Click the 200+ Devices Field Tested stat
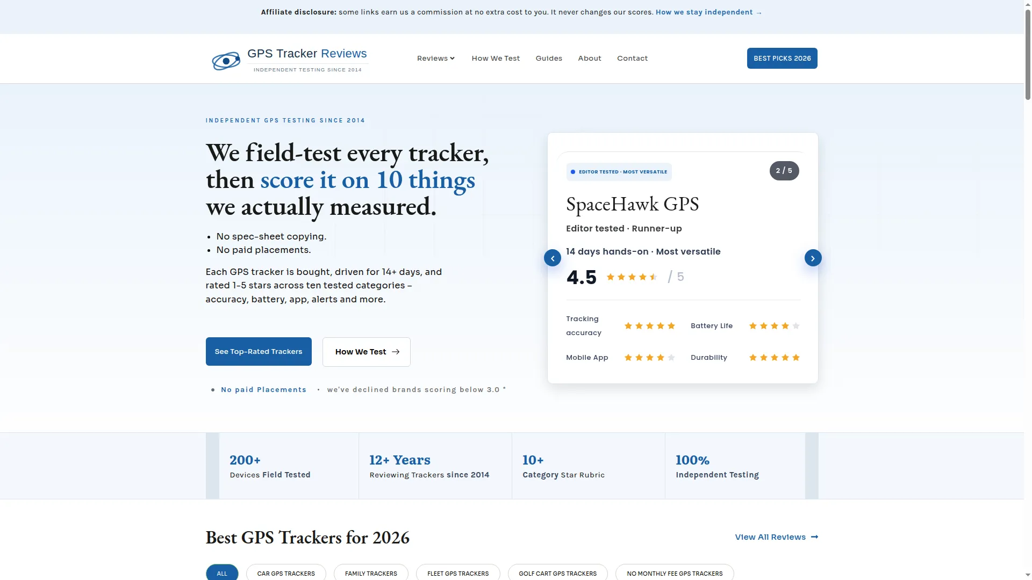The image size is (1032, 580). coord(270,466)
